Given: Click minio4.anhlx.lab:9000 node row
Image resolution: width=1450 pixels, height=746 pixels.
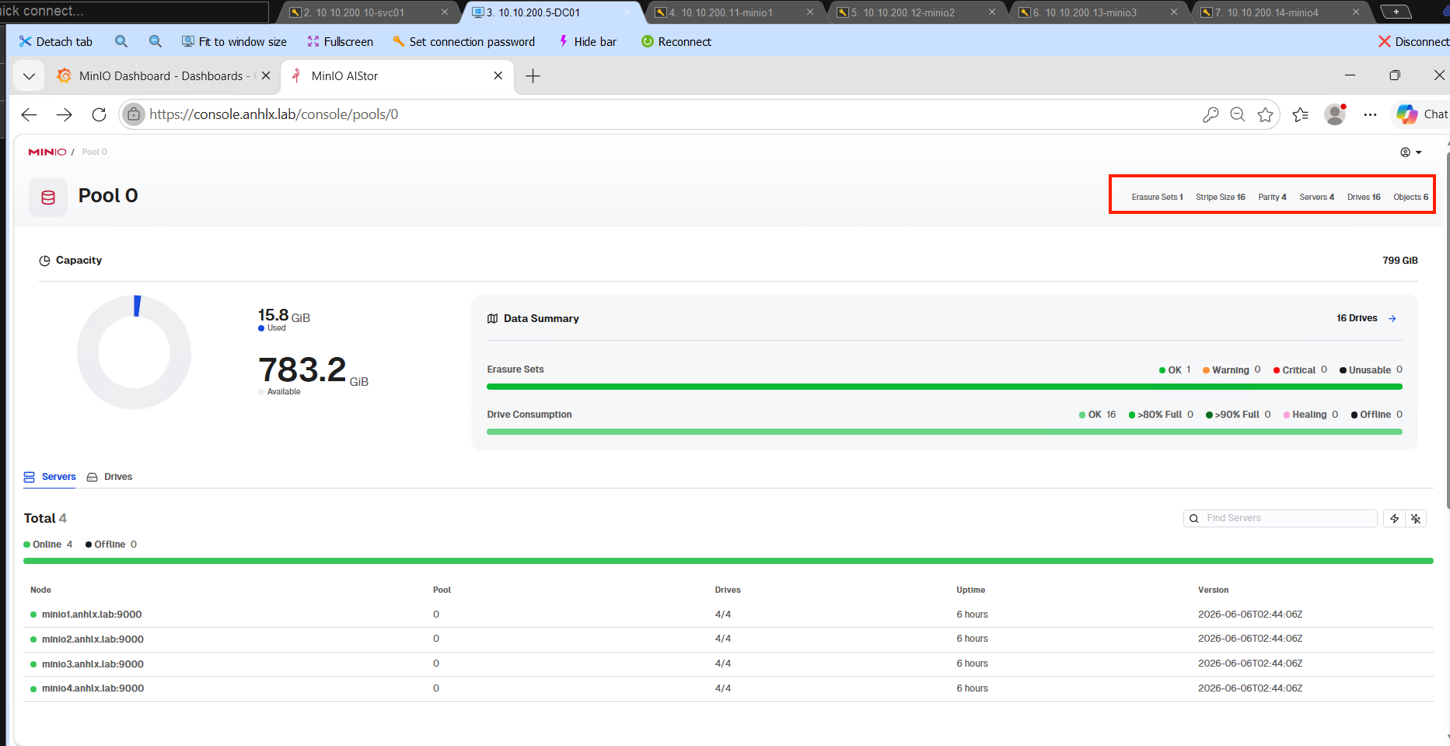Looking at the screenshot, I should (x=728, y=688).
